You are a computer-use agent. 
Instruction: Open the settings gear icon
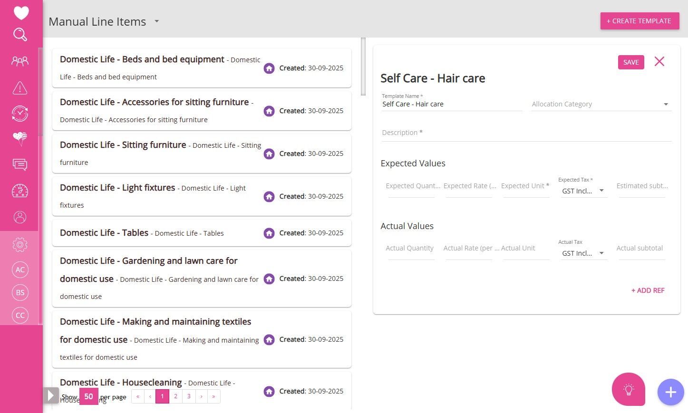pyautogui.click(x=20, y=245)
